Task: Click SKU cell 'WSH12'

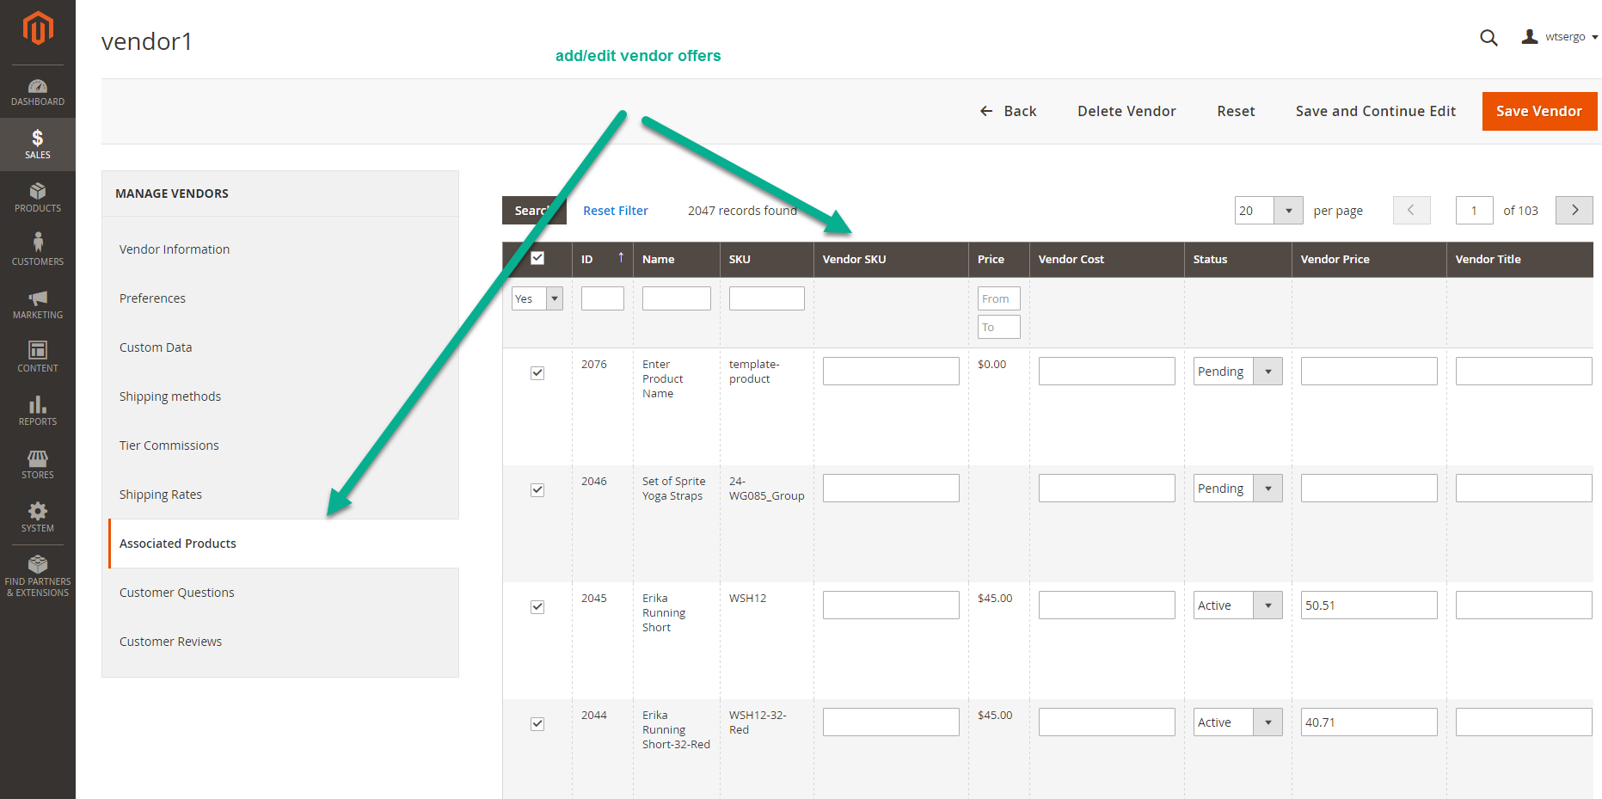Action: [747, 599]
